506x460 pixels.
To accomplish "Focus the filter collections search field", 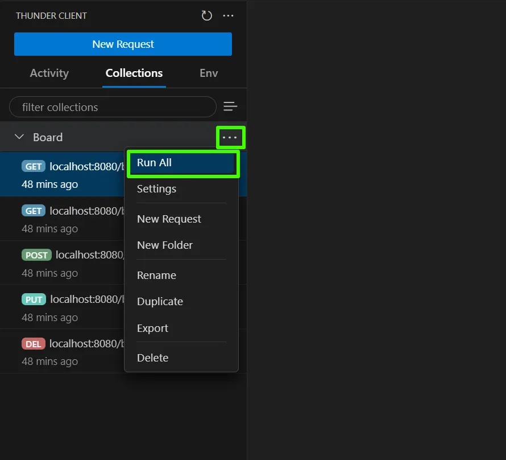I will tap(113, 107).
